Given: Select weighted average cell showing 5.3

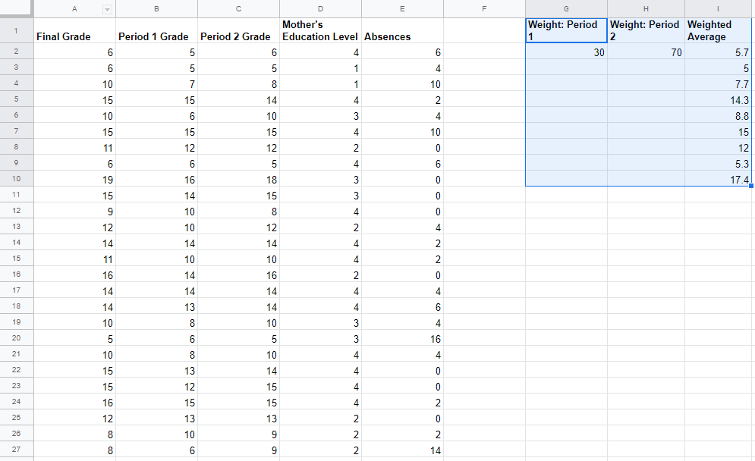Looking at the screenshot, I should [x=718, y=163].
